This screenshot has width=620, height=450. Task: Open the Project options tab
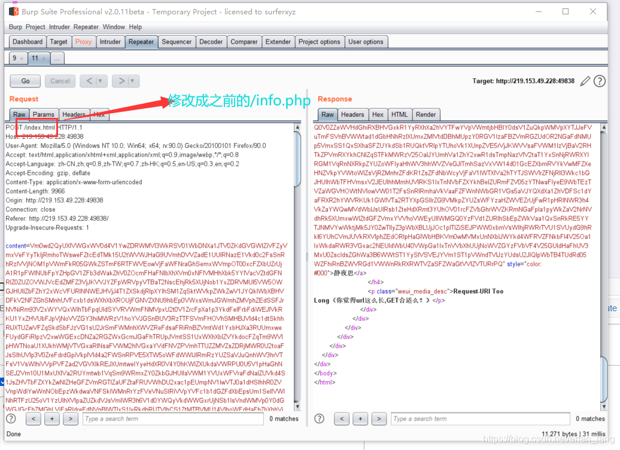pos(319,42)
